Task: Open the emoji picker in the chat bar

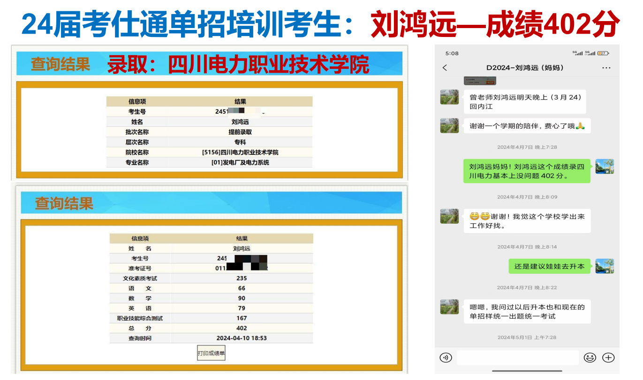Action: point(590,358)
